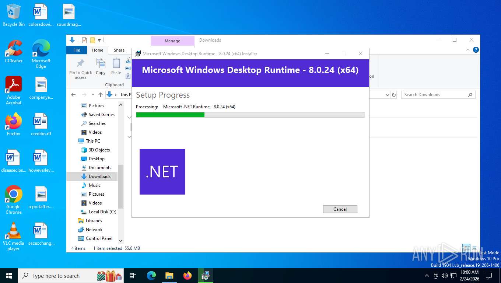Open Task View on taskbar
The height and width of the screenshot is (283, 501).
pyautogui.click(x=133, y=276)
